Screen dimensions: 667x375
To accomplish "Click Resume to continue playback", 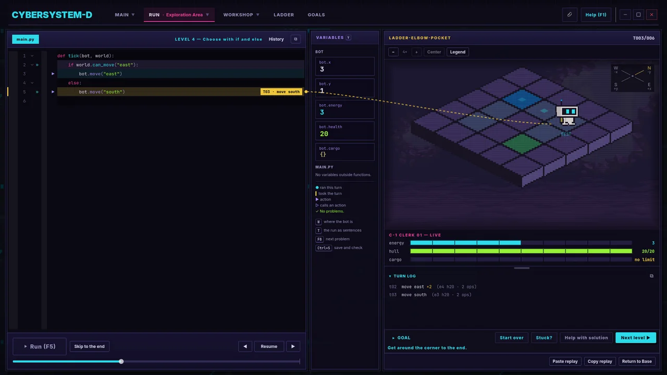I will 269,346.
